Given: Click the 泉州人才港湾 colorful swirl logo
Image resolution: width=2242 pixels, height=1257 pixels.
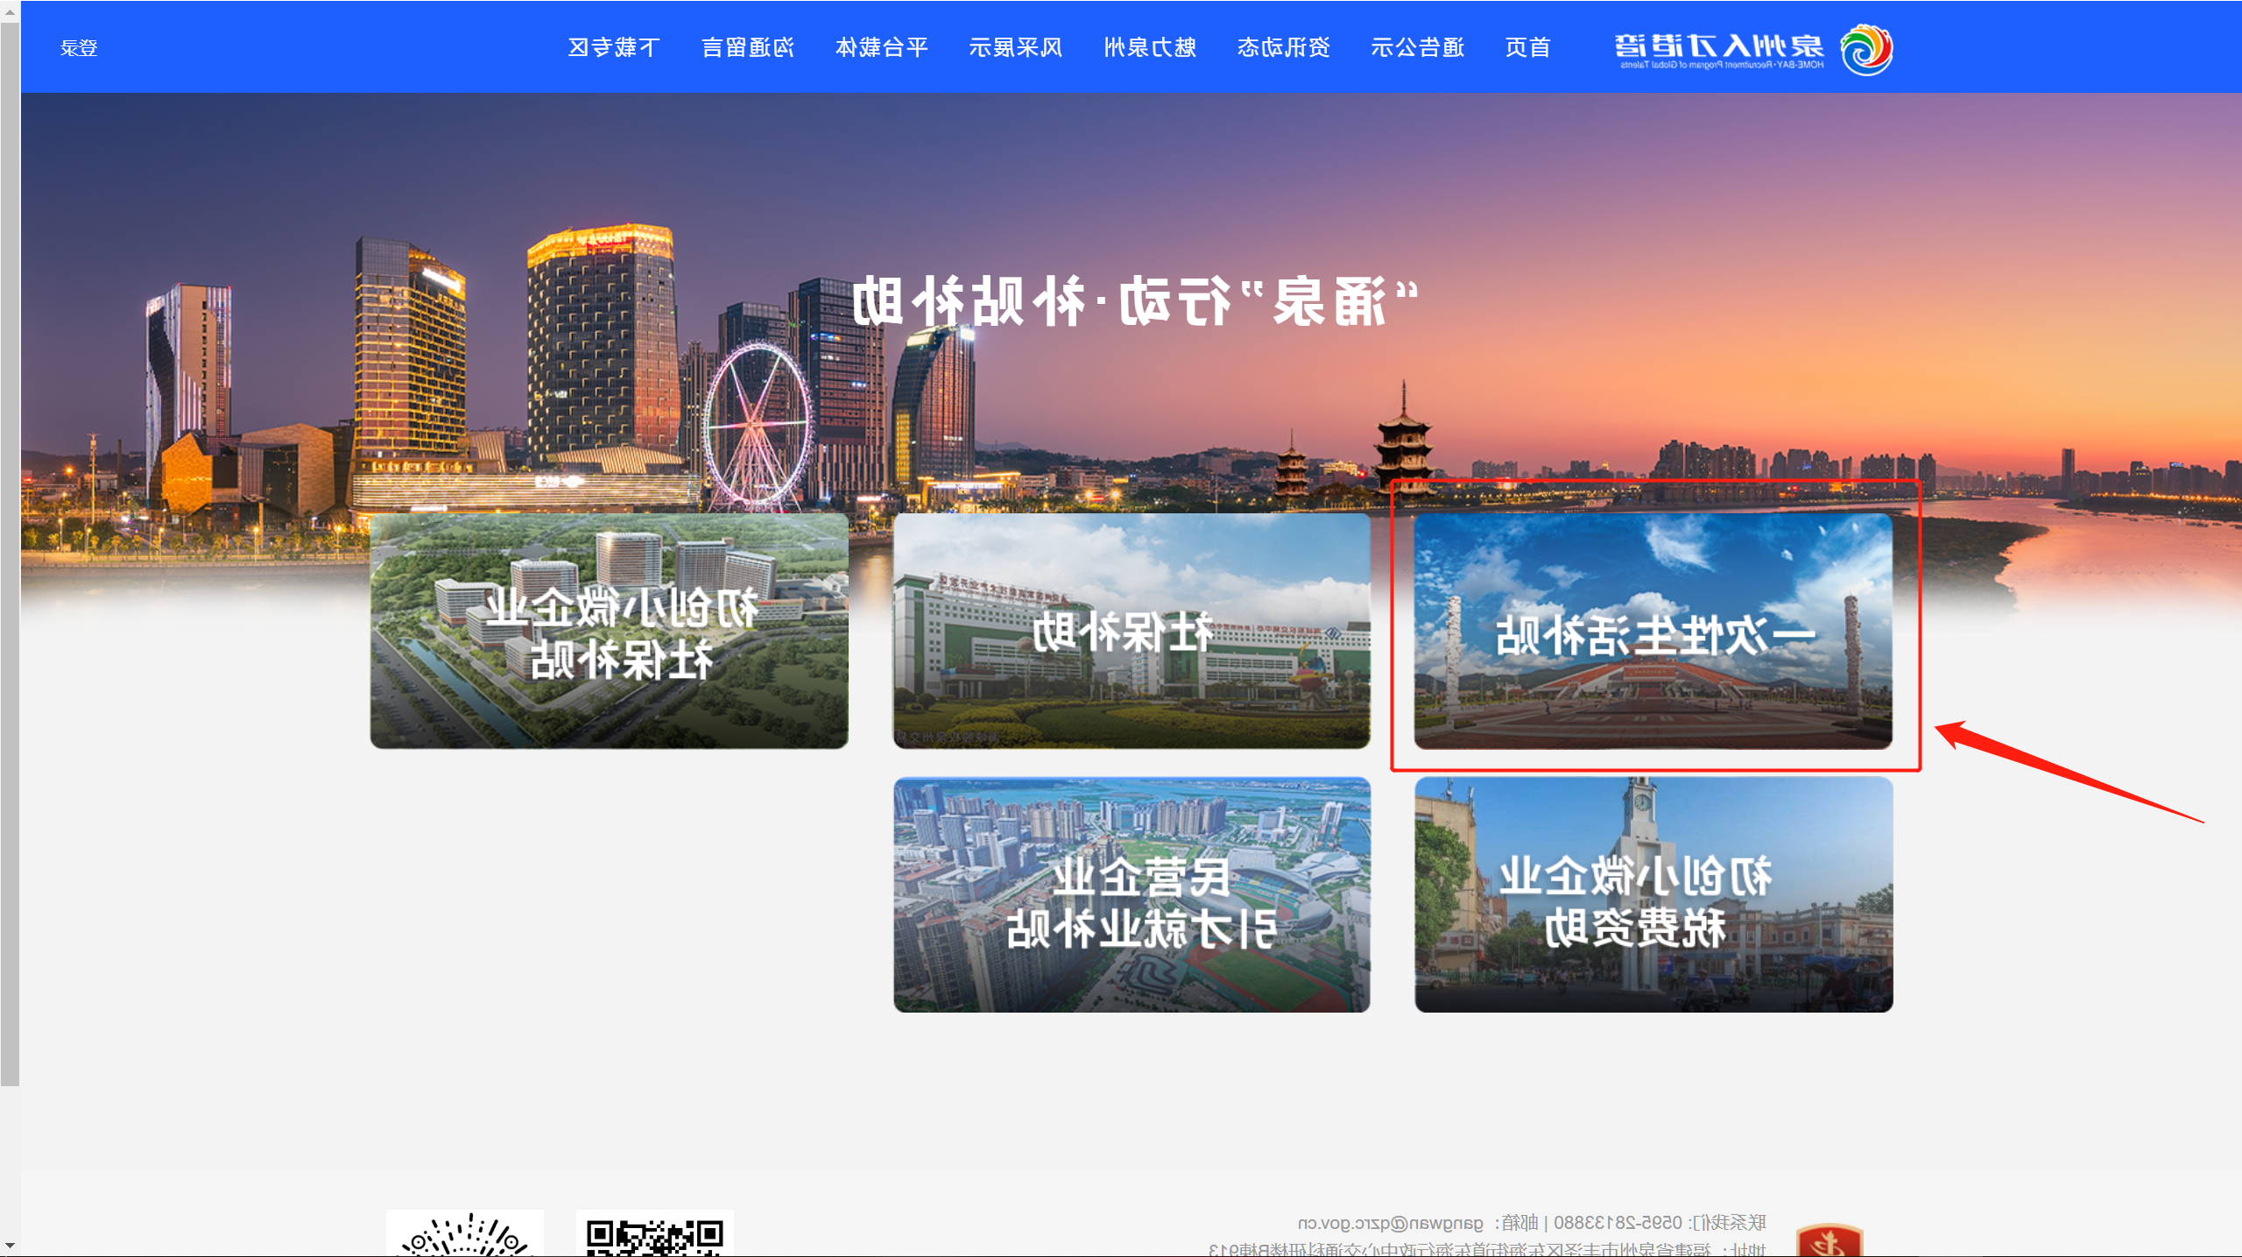Looking at the screenshot, I should [x=1866, y=49].
